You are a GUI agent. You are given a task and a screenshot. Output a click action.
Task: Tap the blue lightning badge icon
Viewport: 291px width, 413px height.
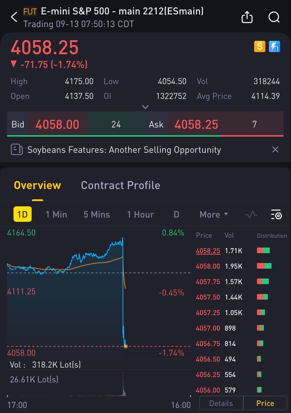(x=275, y=46)
